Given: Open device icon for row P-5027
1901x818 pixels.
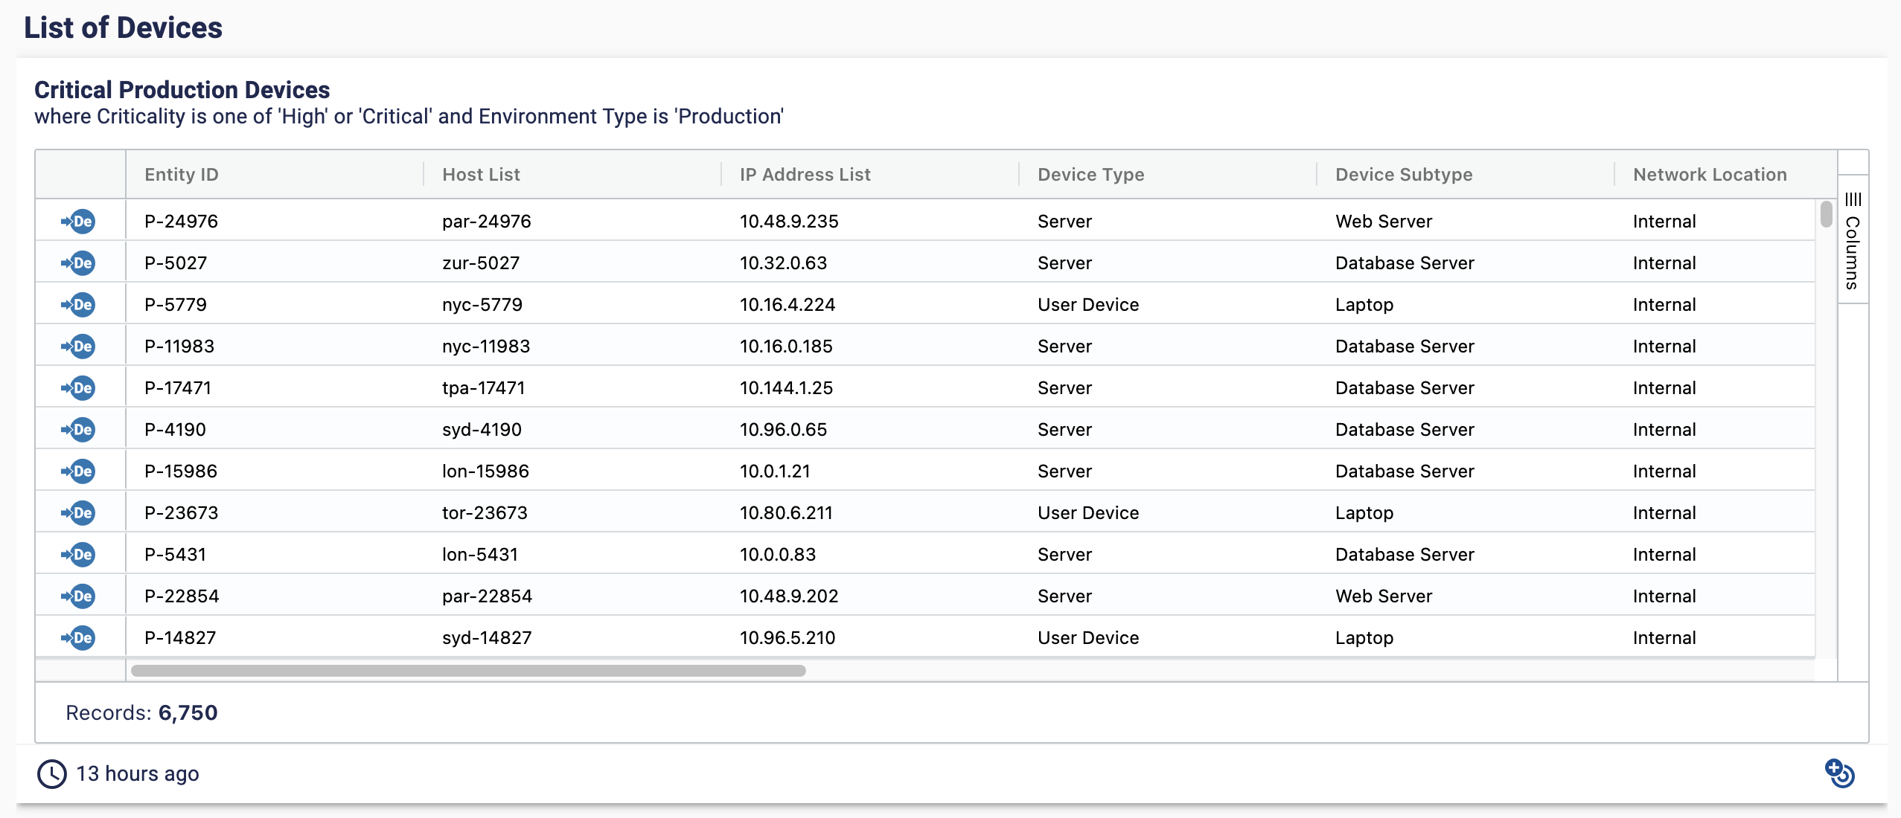Looking at the screenshot, I should click(x=78, y=263).
